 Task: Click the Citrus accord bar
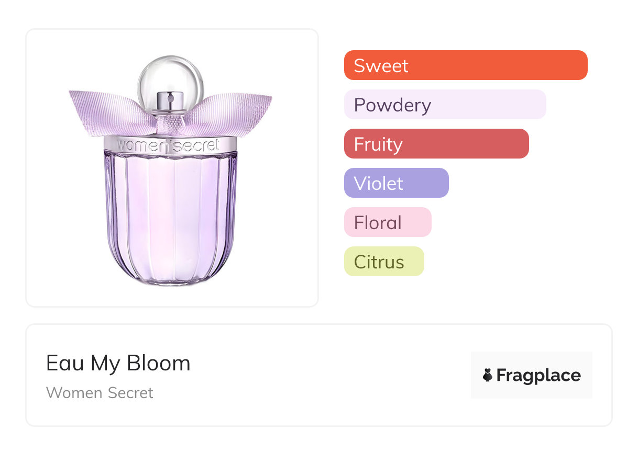click(384, 262)
